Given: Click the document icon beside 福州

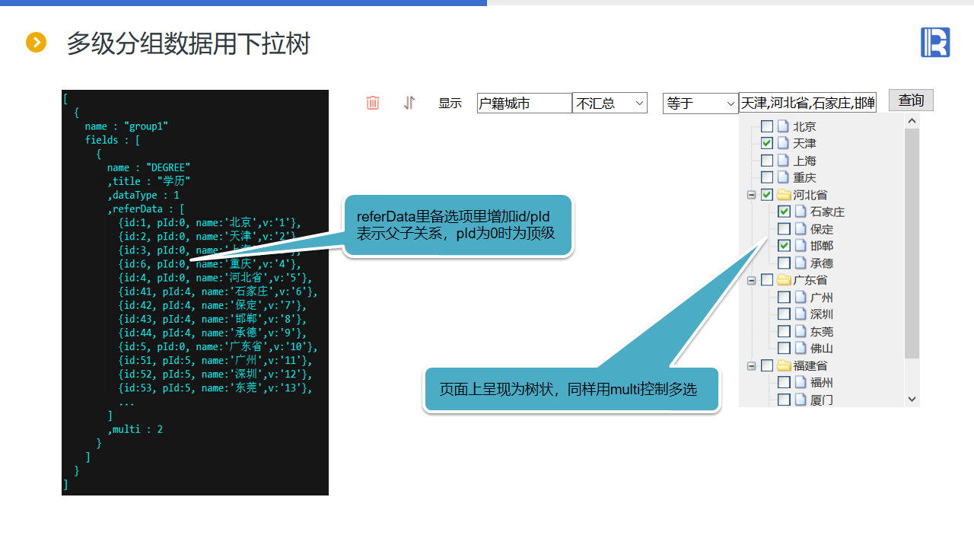Looking at the screenshot, I should pyautogui.click(x=800, y=383).
